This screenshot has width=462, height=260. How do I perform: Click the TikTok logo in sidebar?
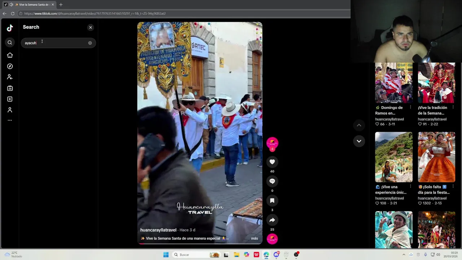coord(10,28)
